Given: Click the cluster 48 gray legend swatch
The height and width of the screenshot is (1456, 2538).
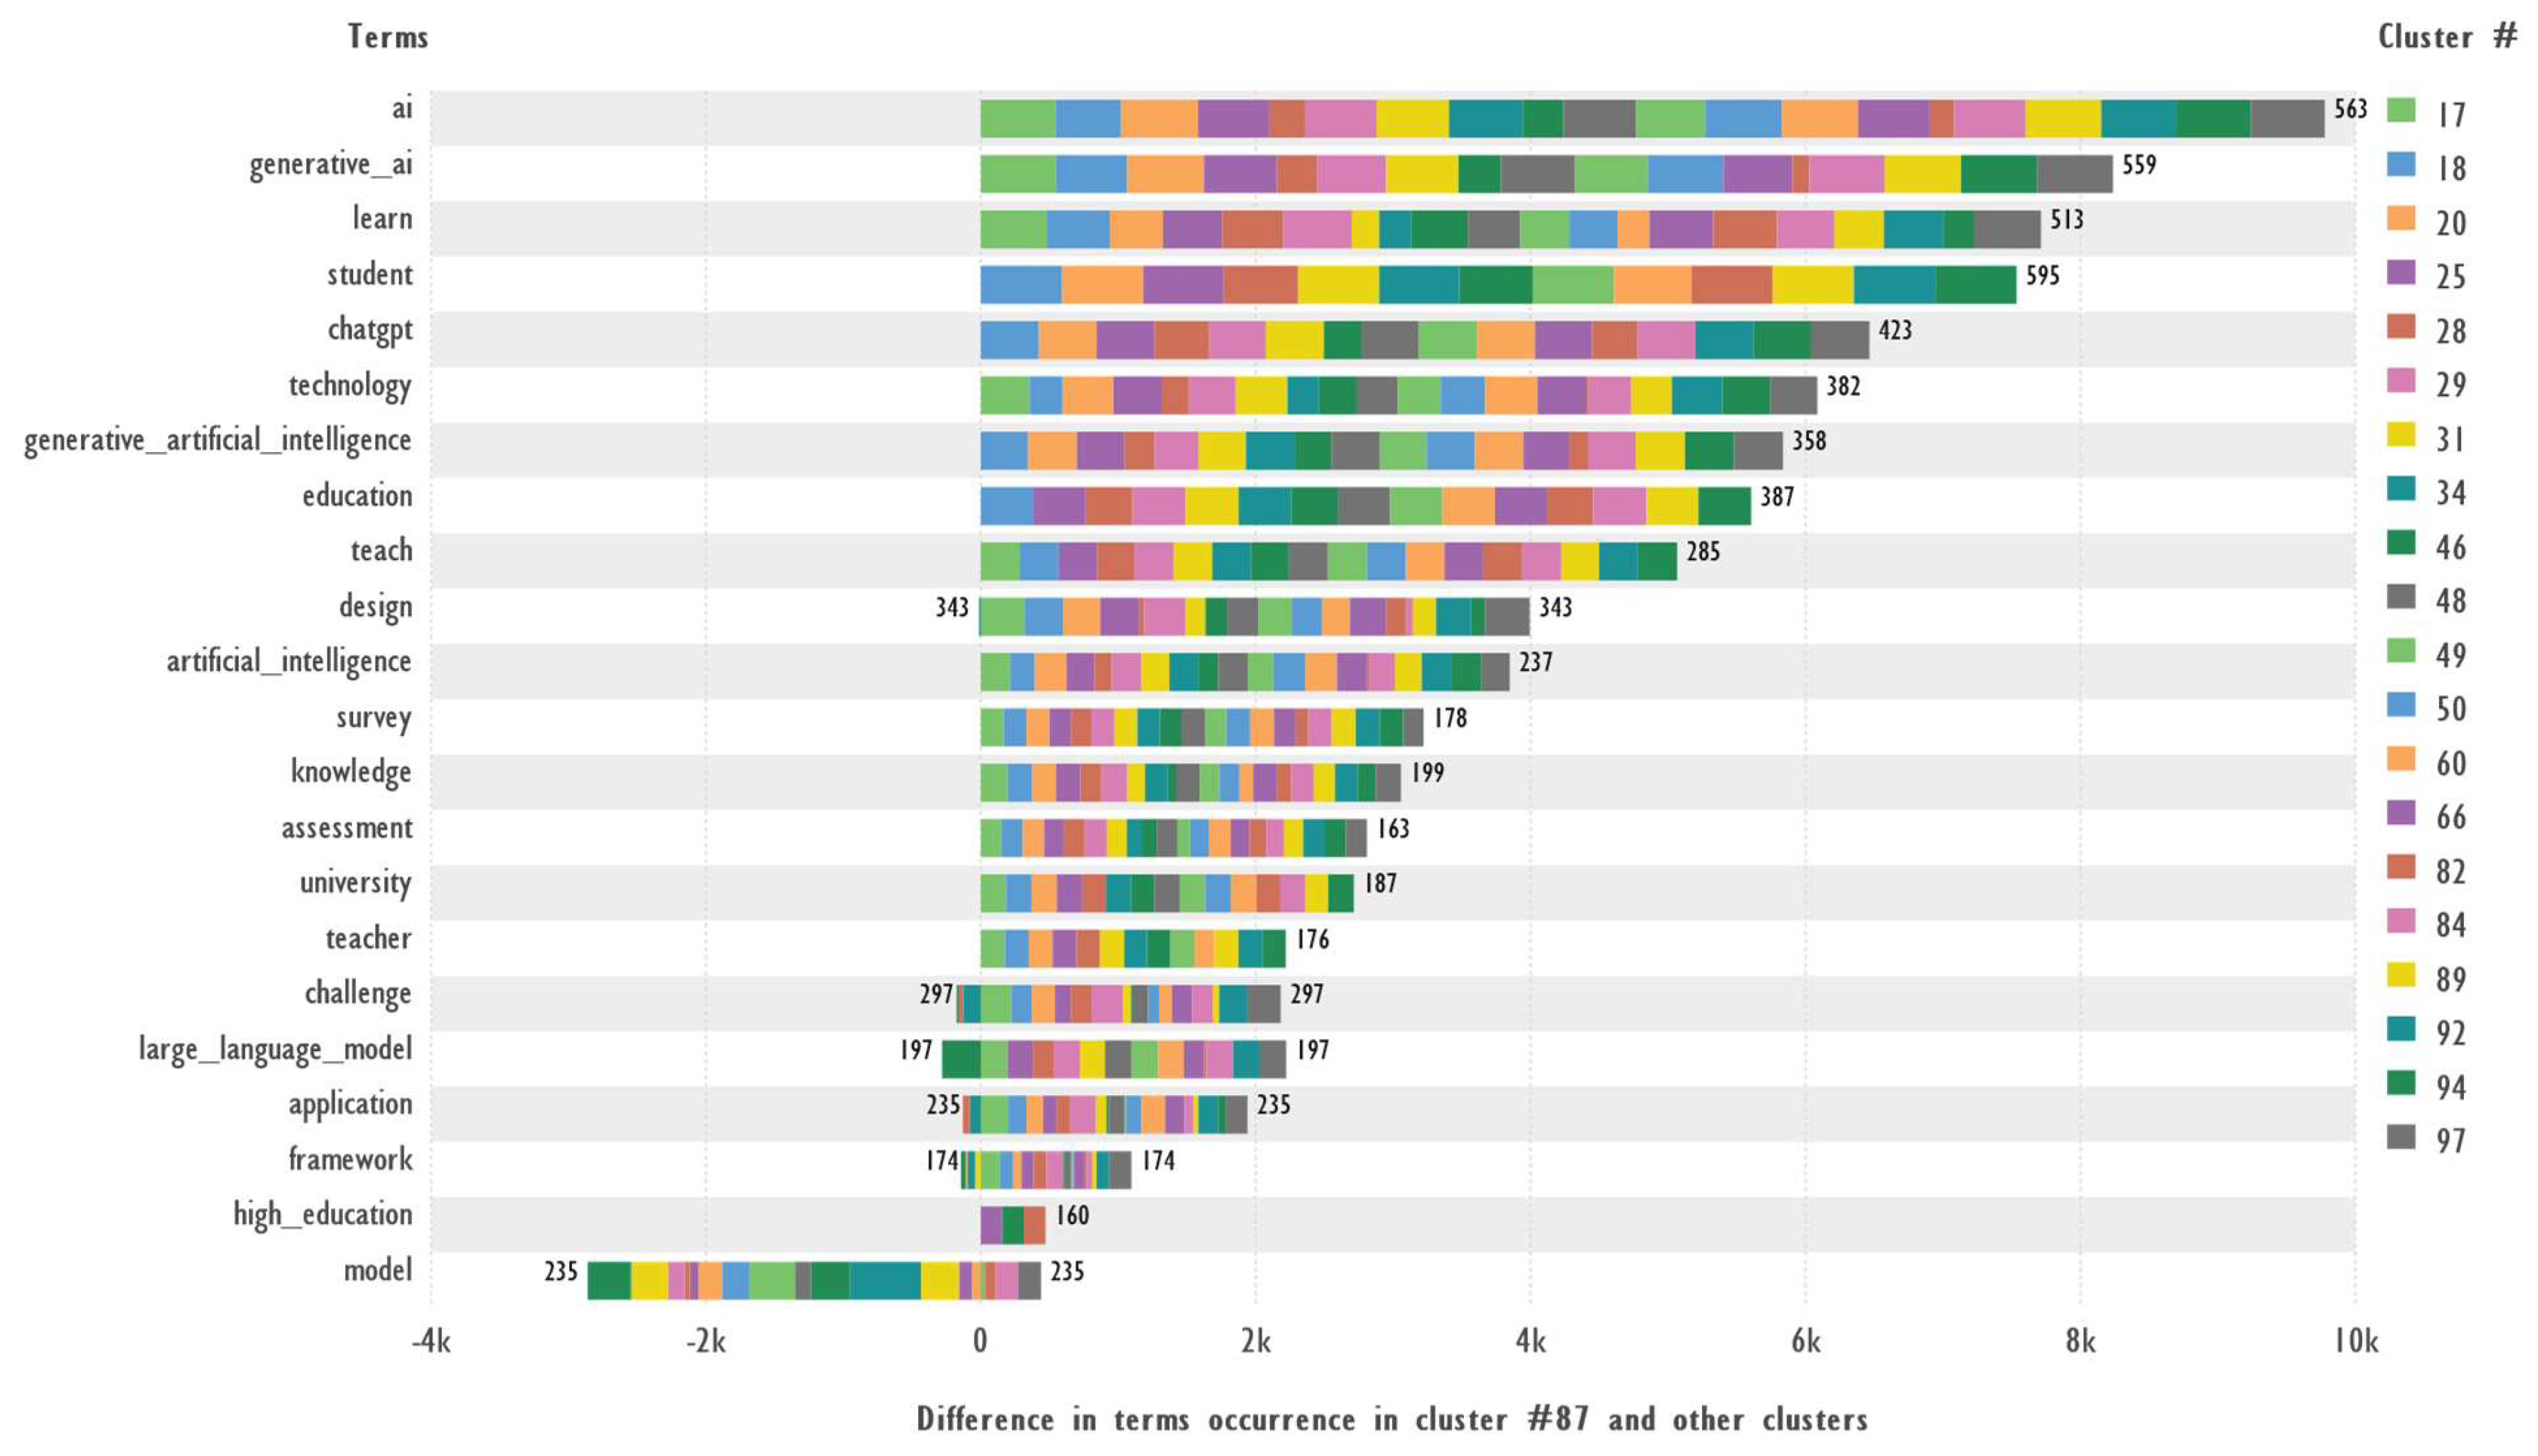Looking at the screenshot, I should tap(2400, 597).
